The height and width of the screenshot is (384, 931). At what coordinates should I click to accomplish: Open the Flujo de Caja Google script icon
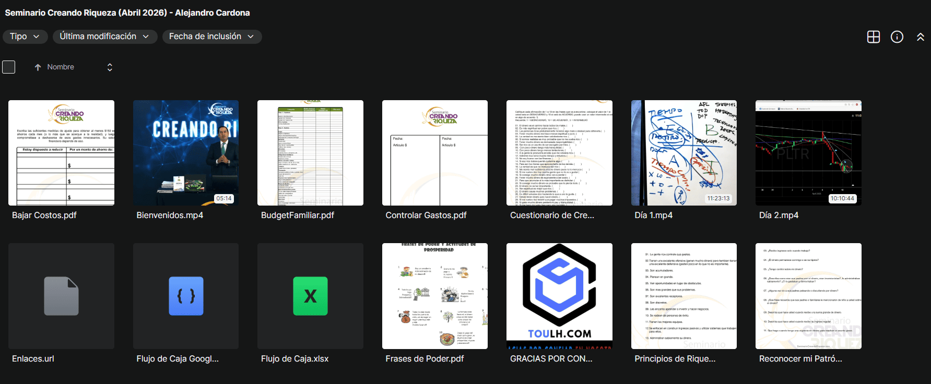tap(186, 296)
